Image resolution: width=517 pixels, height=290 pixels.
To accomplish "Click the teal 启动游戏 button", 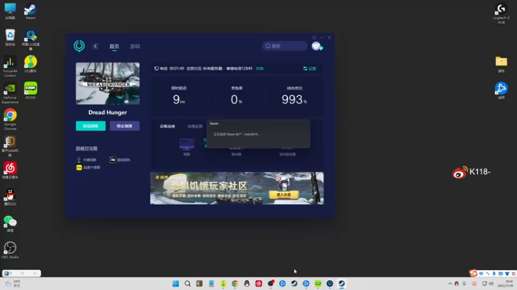I will click(90, 126).
